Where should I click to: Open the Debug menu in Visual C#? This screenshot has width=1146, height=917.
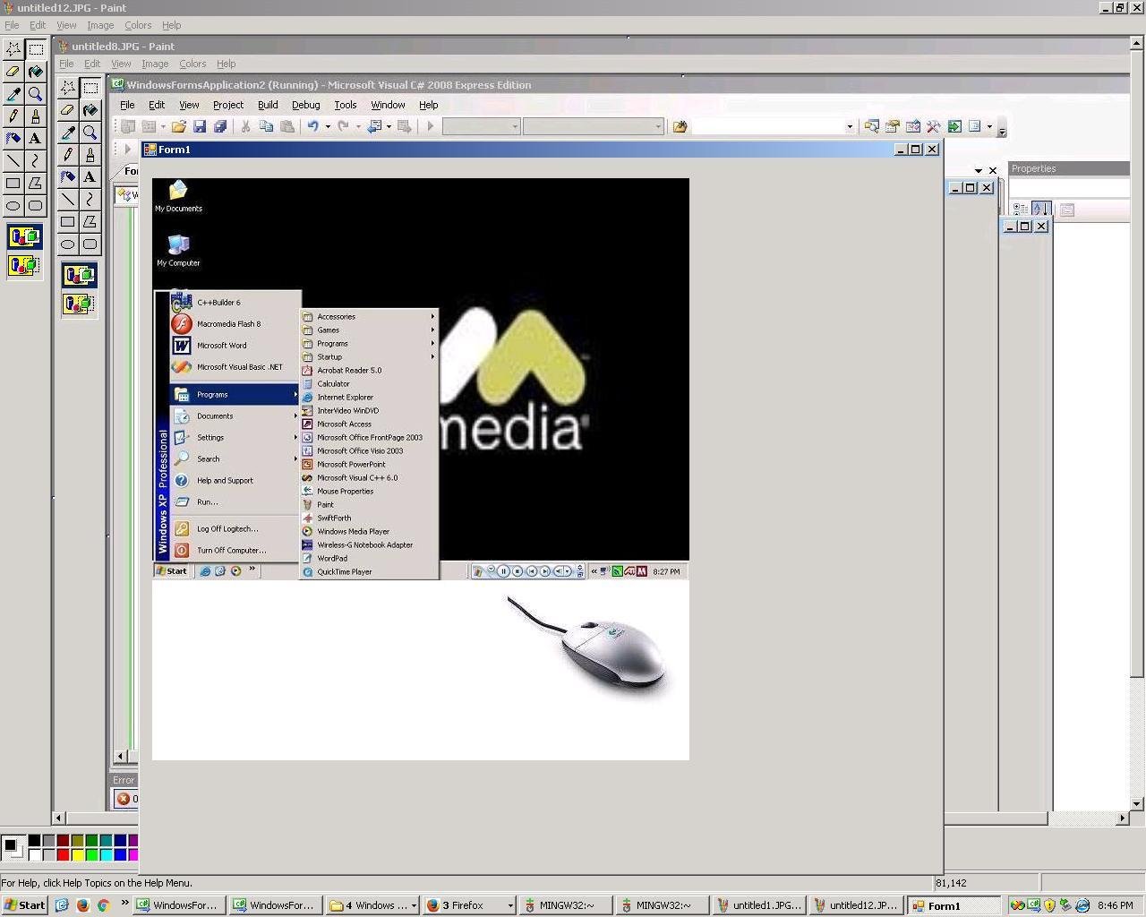pos(305,105)
